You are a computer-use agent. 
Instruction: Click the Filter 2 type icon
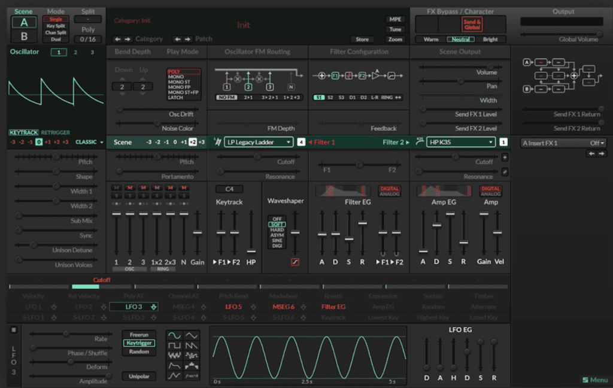coord(420,142)
